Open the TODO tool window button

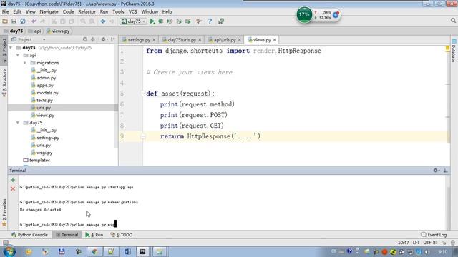click(x=122, y=235)
